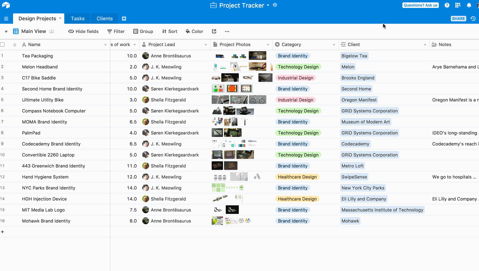Open the bicycle photo in Ultimate Utility Bike row
The width and height of the screenshot is (479, 271).
pyautogui.click(x=257, y=100)
